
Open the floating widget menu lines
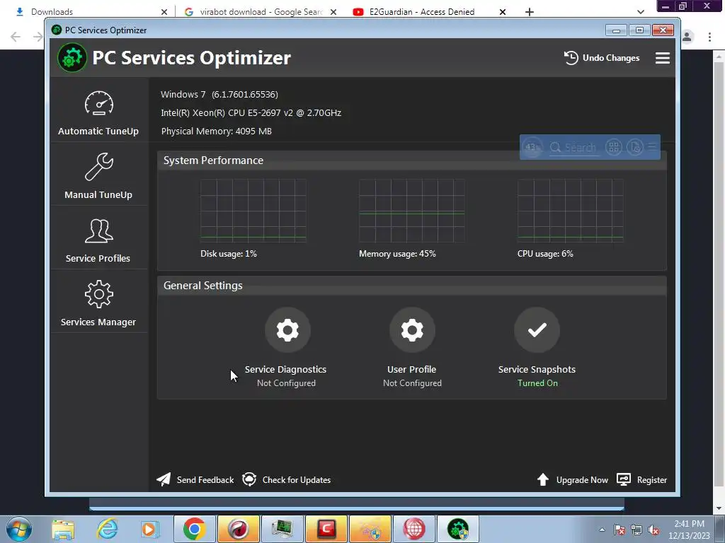tap(652, 147)
